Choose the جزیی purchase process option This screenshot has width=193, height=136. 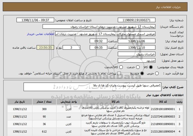pyautogui.click(x=157, y=74)
